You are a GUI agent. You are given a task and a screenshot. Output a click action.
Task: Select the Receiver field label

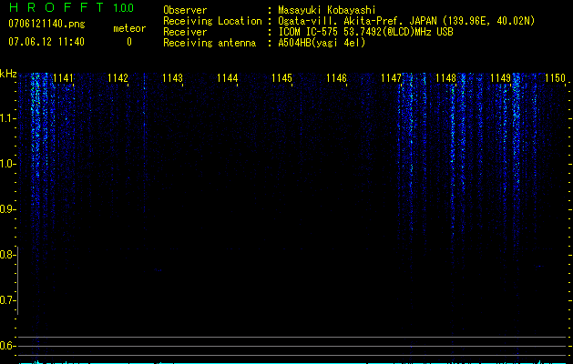click(x=185, y=32)
